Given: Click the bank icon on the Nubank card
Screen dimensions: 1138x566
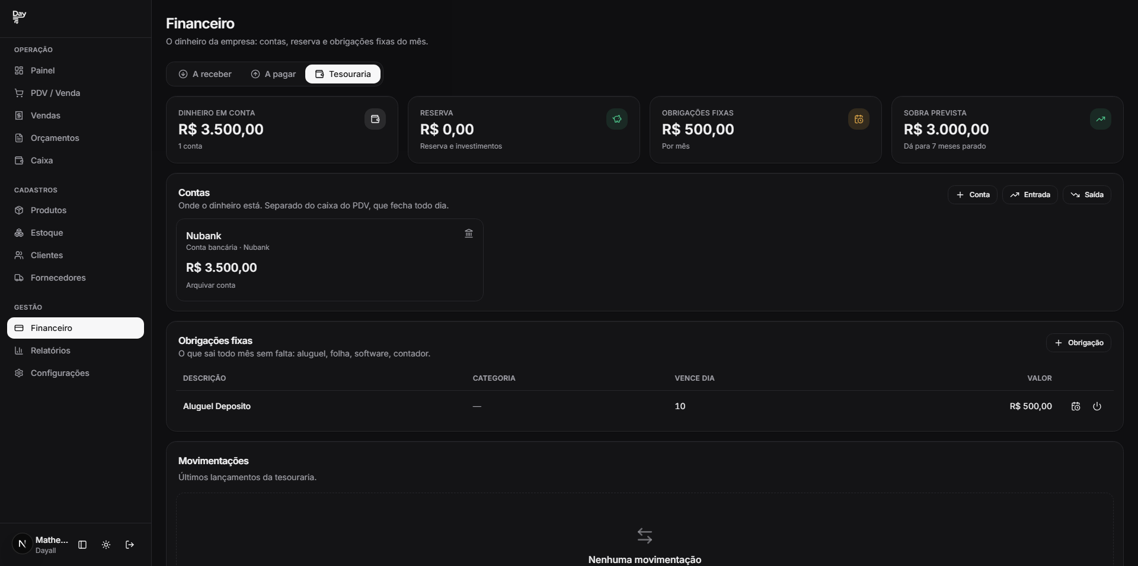Looking at the screenshot, I should [469, 234].
